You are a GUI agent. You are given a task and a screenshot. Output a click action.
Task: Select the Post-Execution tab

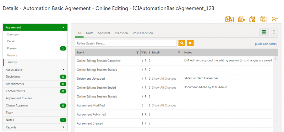tap(143, 33)
